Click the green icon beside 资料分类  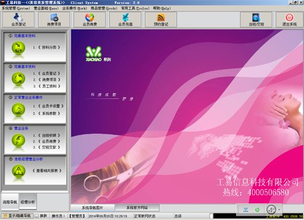point(18,48)
